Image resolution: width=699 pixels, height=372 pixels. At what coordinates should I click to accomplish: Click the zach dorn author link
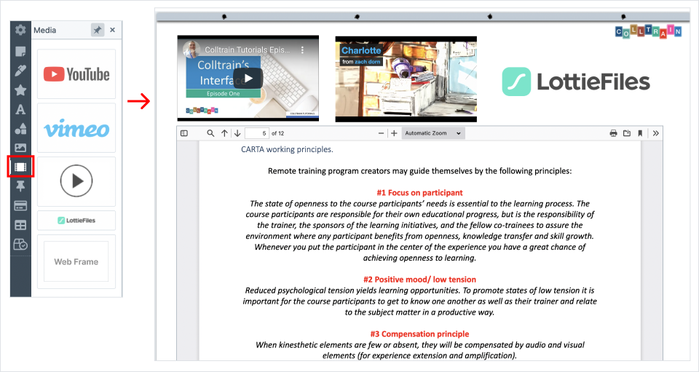click(368, 62)
